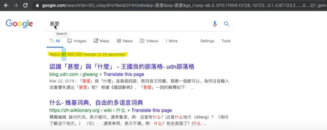Select the All results tab

click(55, 41)
